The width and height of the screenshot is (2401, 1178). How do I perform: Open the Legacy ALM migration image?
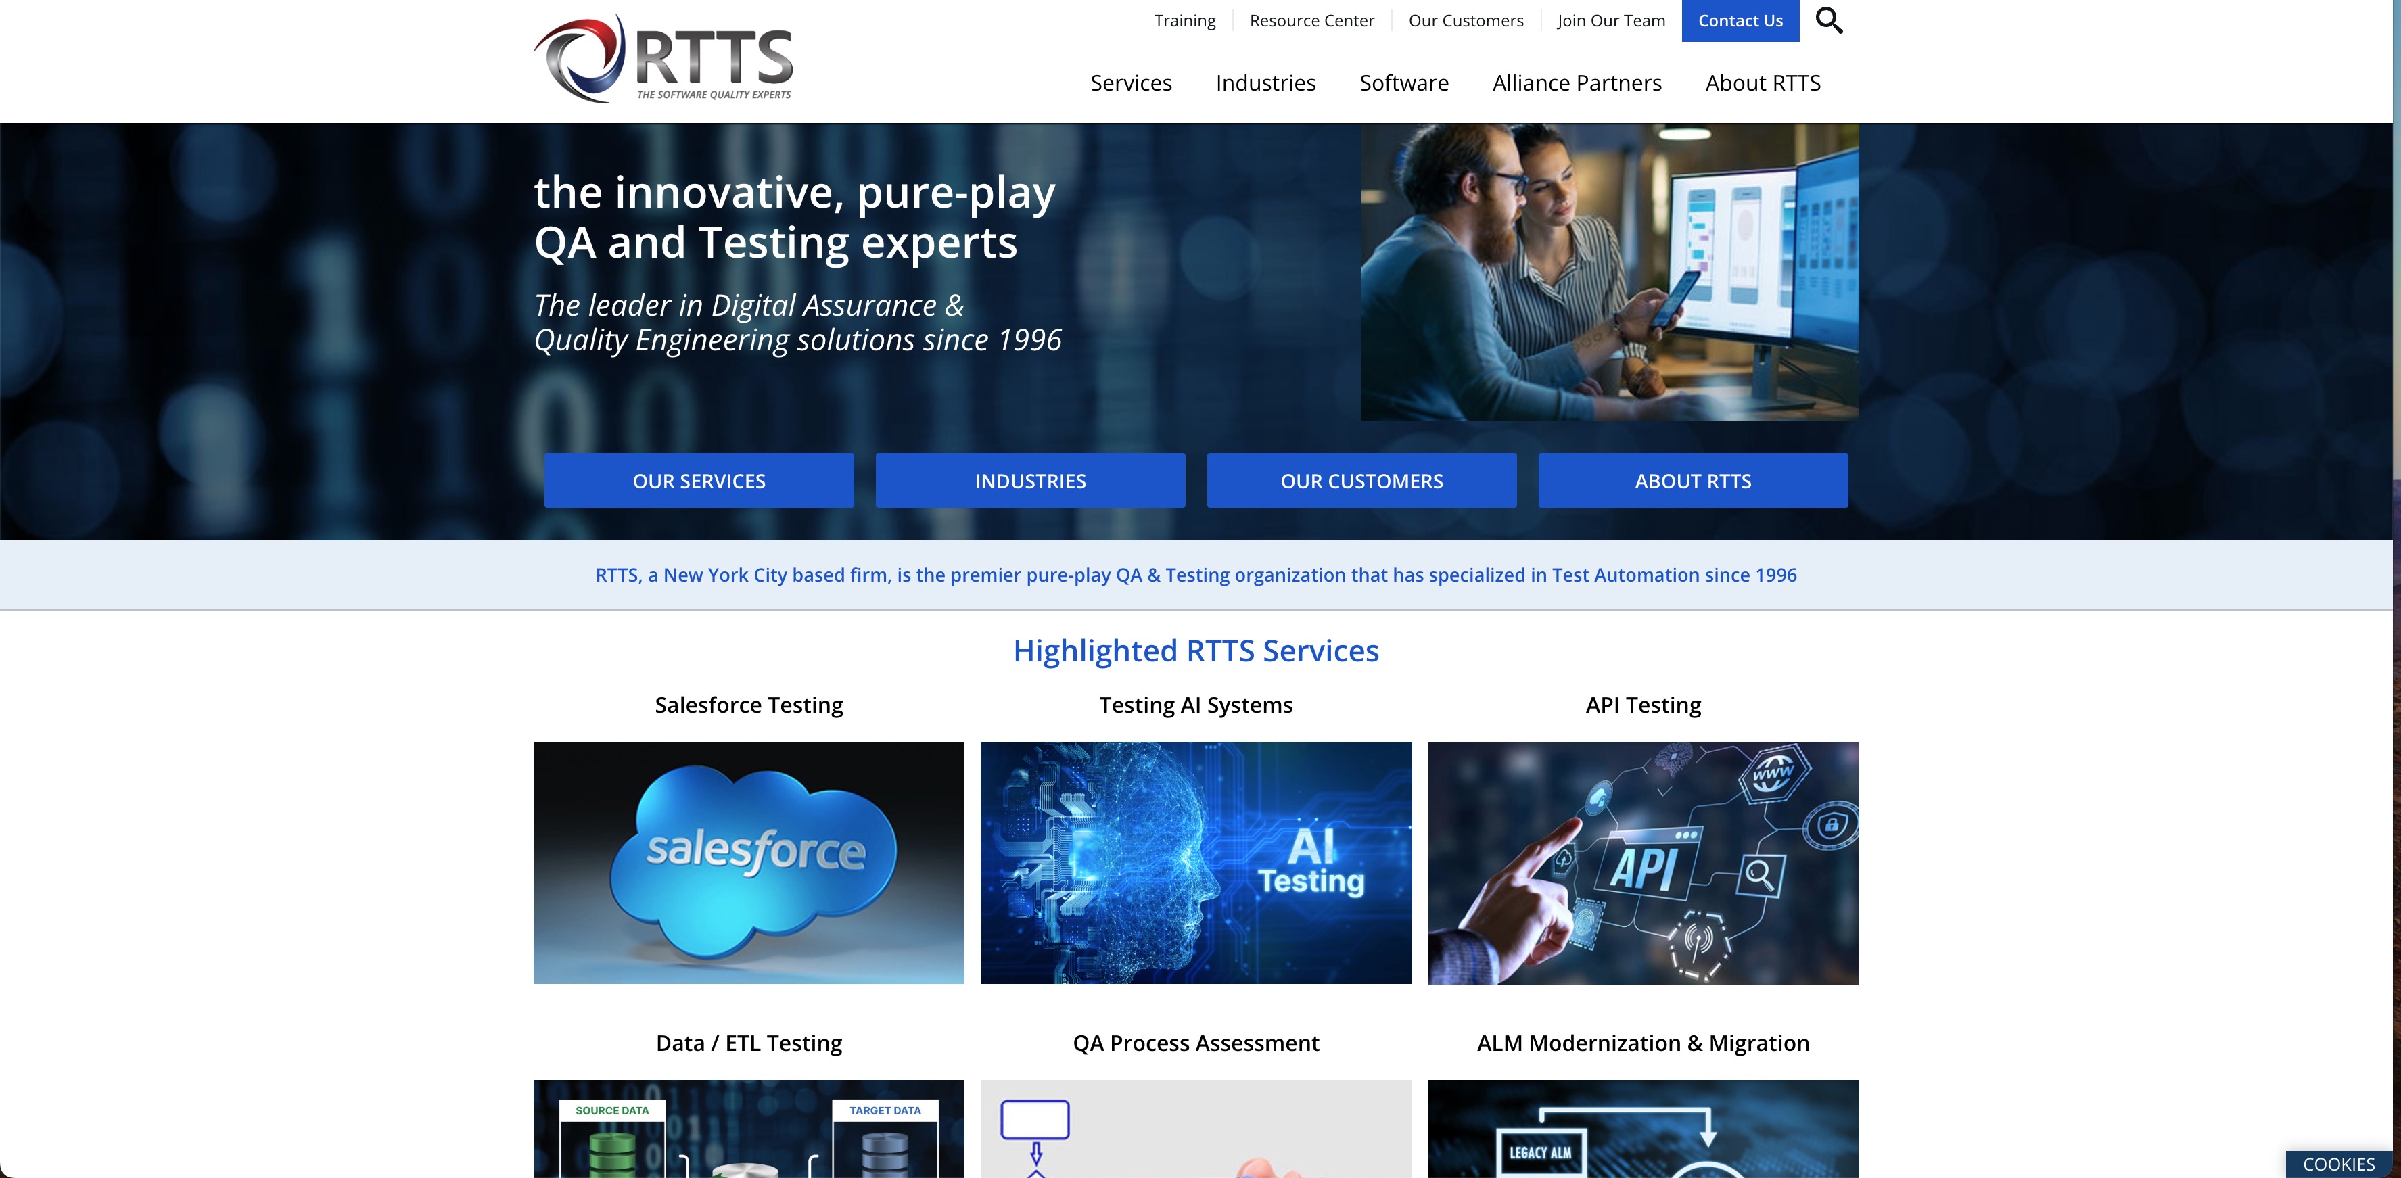[x=1644, y=1129]
